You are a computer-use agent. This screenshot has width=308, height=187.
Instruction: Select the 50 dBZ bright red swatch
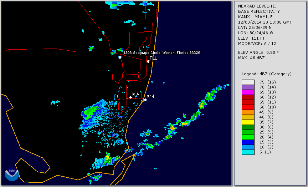coord(248,107)
